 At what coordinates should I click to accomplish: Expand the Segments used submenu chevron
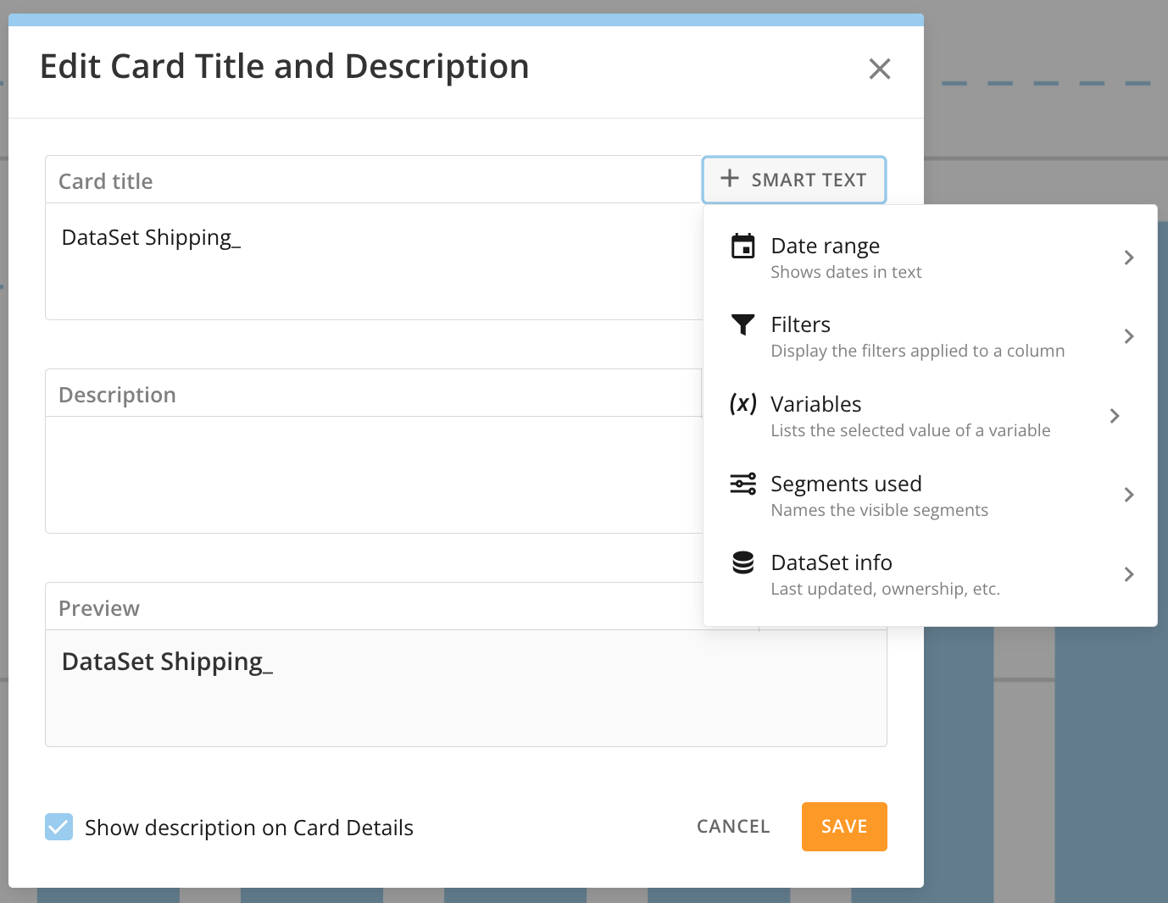[x=1128, y=495]
